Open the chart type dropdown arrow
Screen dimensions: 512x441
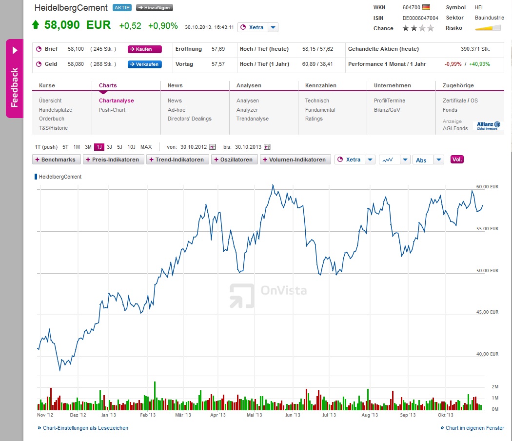405,160
